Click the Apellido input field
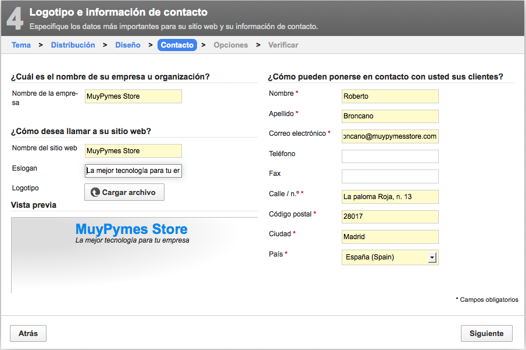 (389, 116)
